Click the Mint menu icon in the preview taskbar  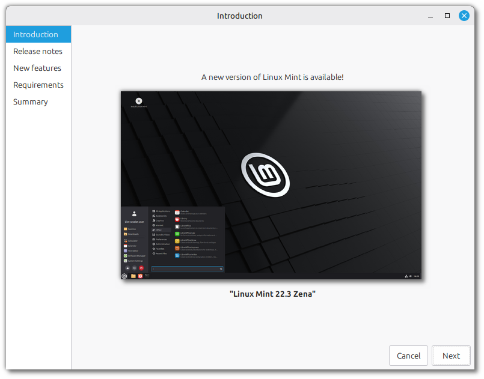124,276
